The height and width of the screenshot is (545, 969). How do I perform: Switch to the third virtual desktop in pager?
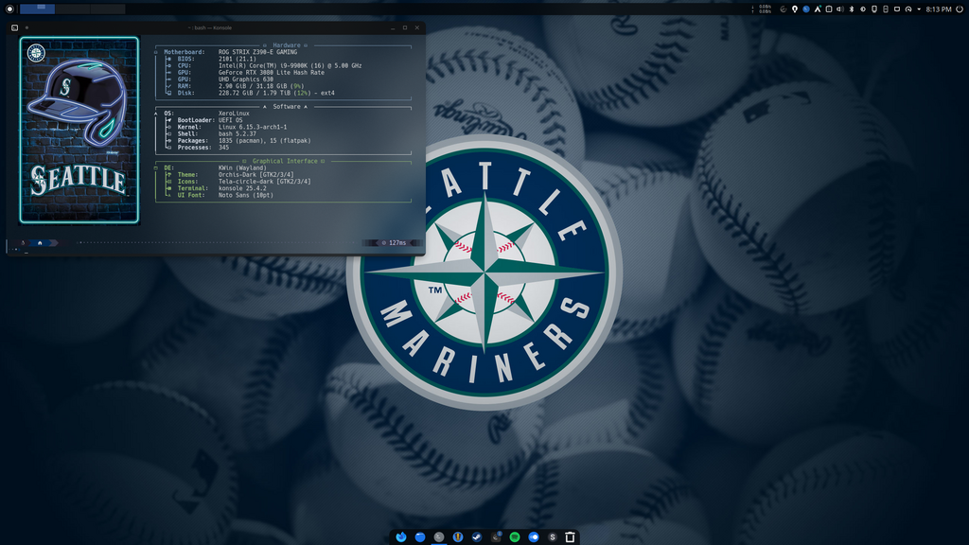click(x=108, y=9)
